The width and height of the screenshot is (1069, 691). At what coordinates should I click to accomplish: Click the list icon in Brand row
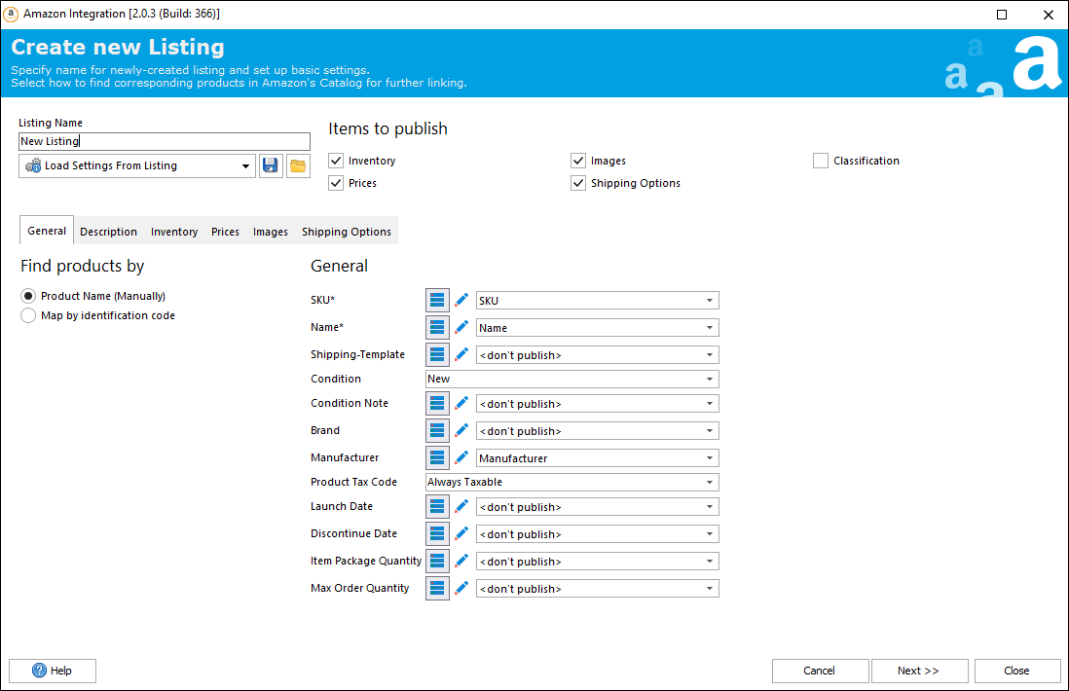click(437, 431)
